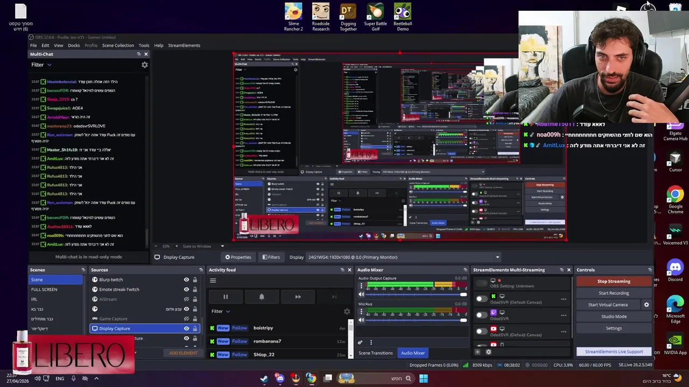Undock the Controls panel

(x=650, y=270)
